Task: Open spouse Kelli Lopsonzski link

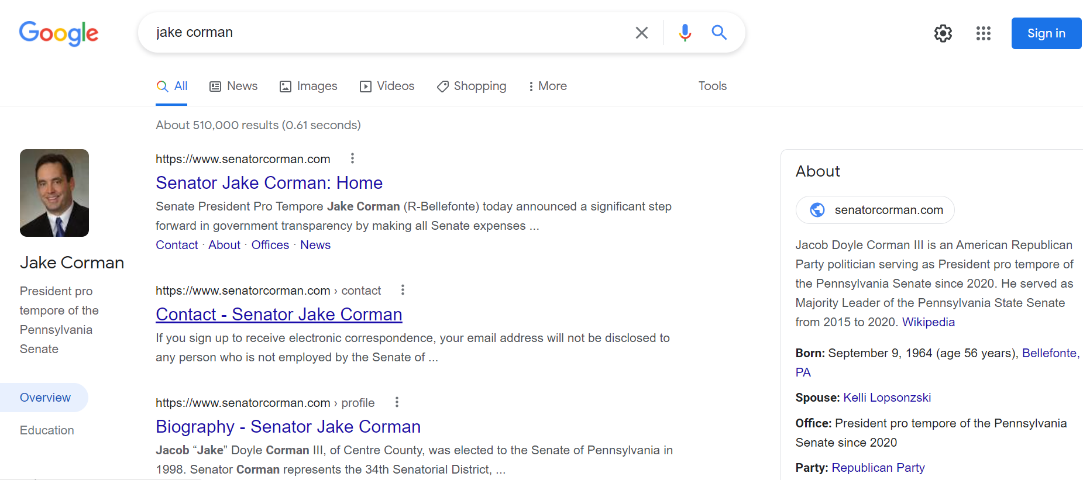Action: pyautogui.click(x=887, y=398)
